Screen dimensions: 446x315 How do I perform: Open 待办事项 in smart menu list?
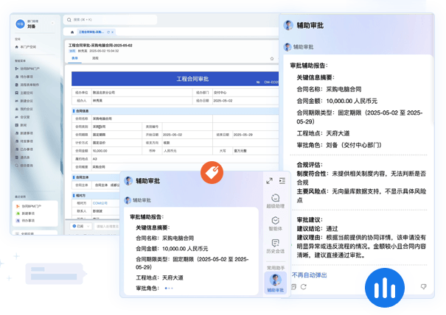(x=24, y=77)
